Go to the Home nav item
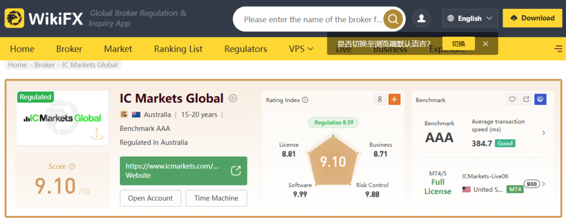 [22, 49]
